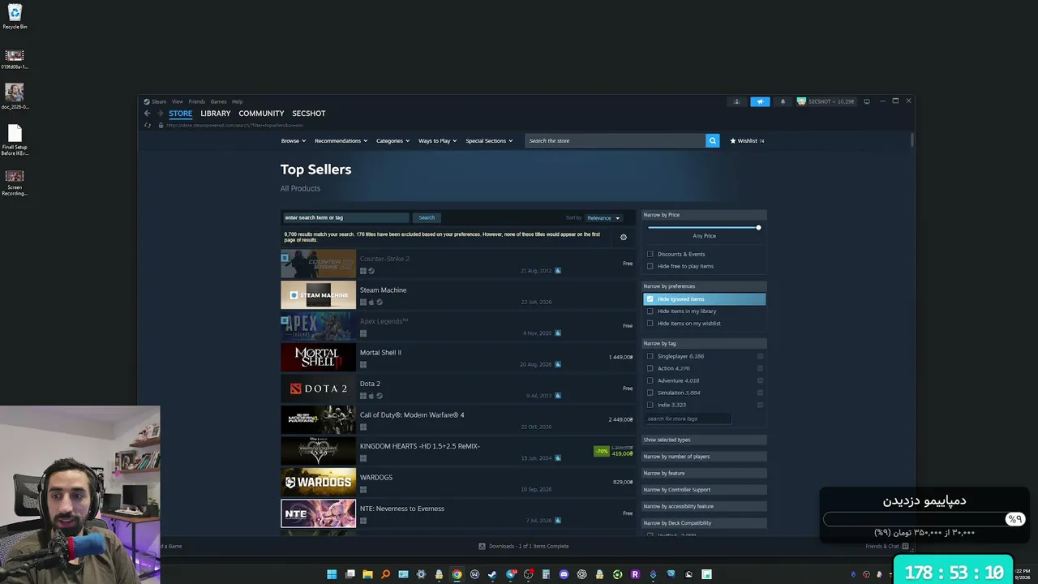Open the View menu
The image size is (1038, 584).
[x=177, y=101]
